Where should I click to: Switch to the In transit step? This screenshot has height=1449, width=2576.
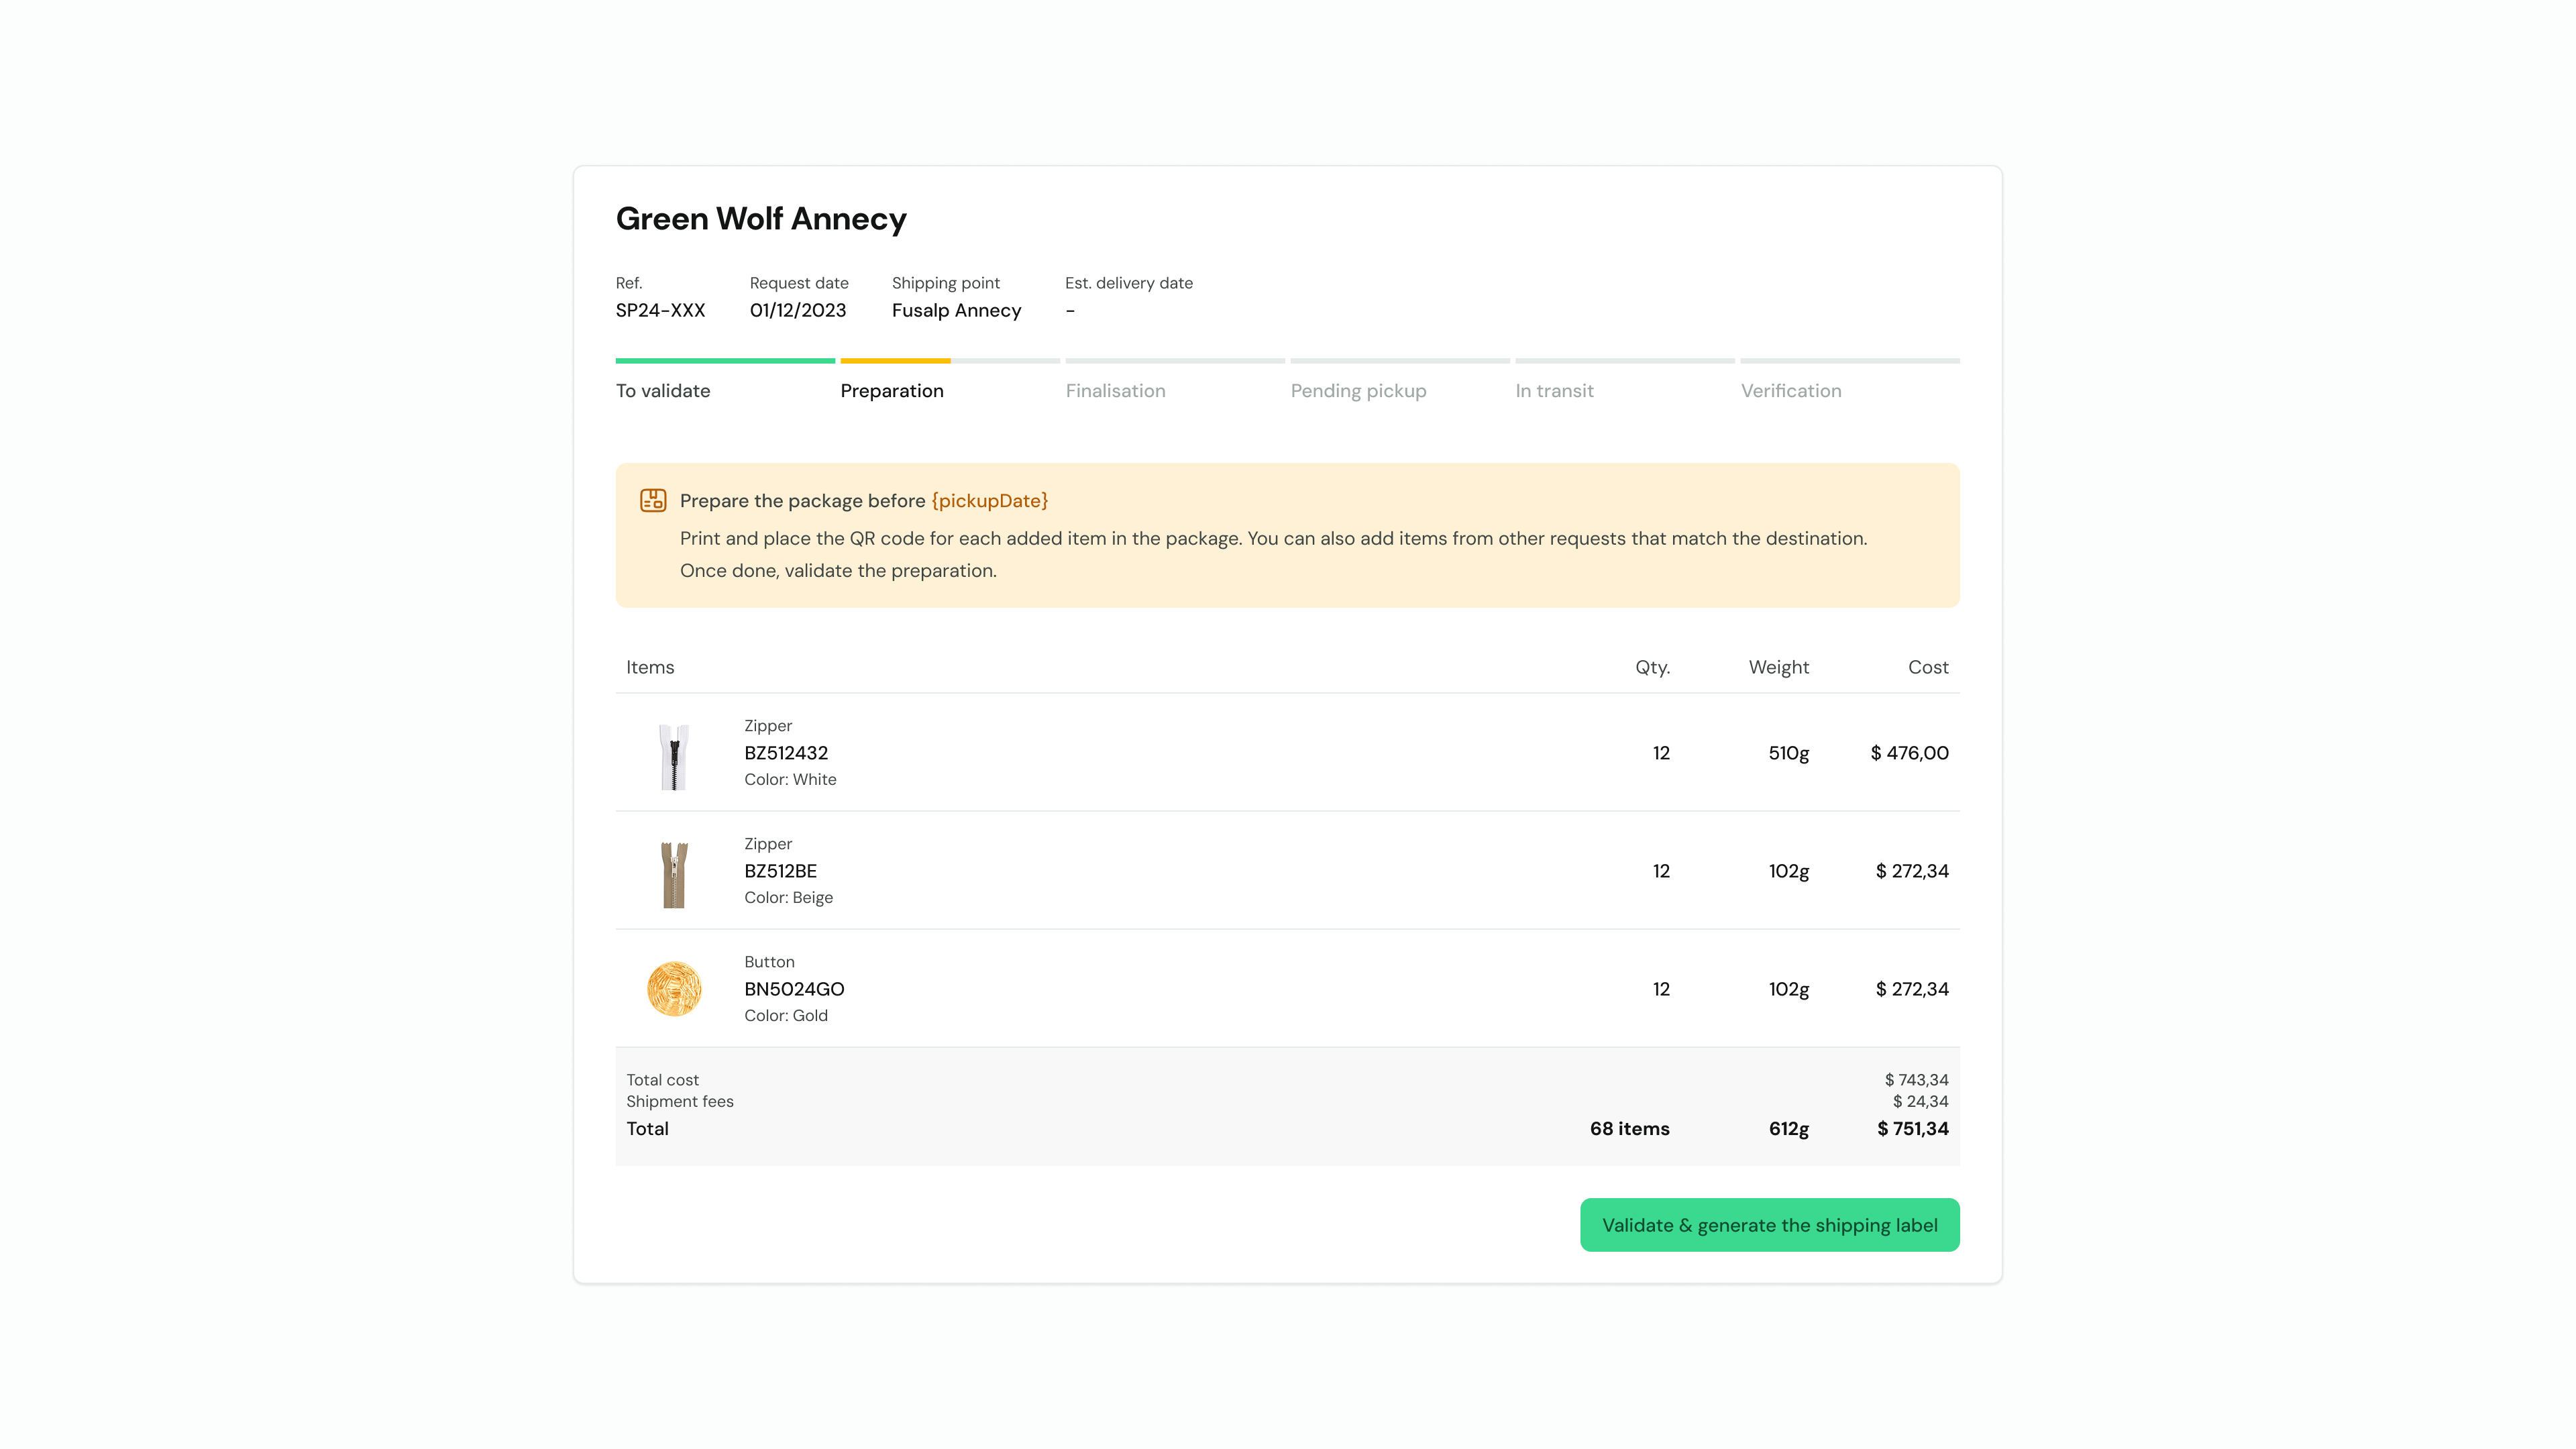[x=1554, y=391]
